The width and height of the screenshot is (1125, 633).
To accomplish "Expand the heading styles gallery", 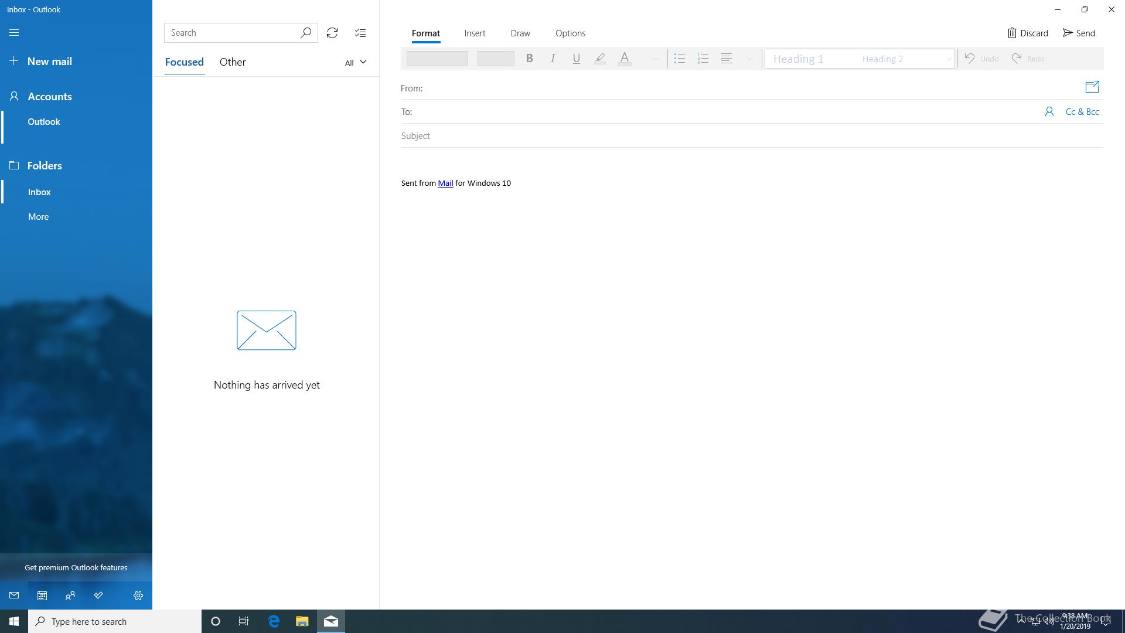I will (x=949, y=59).
